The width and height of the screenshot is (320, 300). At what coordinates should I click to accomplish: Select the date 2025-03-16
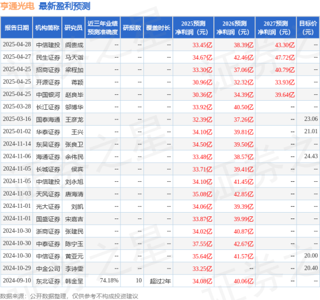[x=17, y=119]
